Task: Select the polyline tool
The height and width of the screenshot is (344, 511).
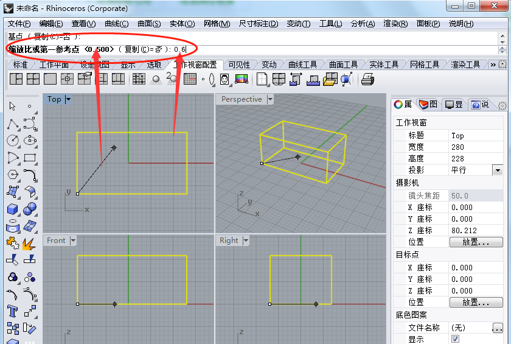Action: pyautogui.click(x=12, y=124)
